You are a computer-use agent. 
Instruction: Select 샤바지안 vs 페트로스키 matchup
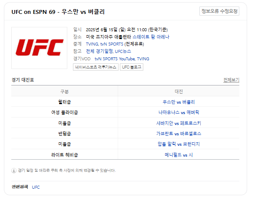179,123
